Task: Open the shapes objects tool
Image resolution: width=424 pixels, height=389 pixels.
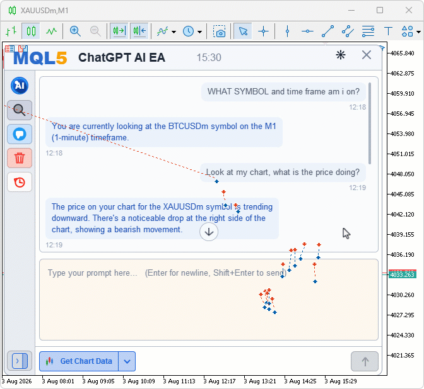Action: pyautogui.click(x=407, y=31)
